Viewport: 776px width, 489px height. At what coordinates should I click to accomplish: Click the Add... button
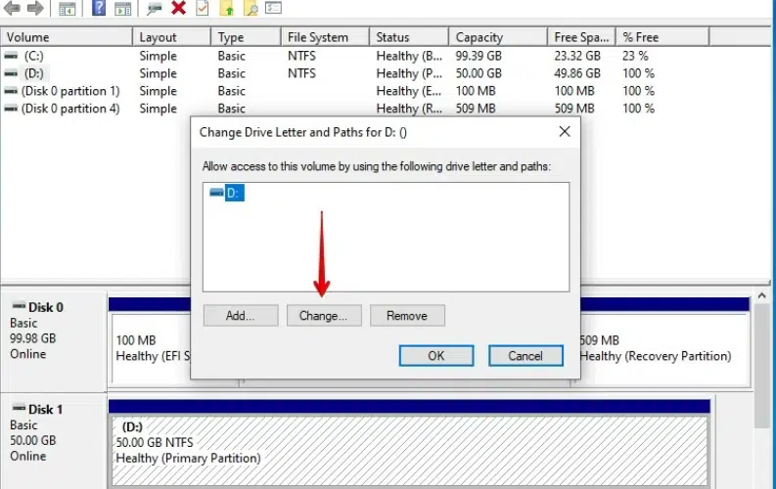pos(240,316)
